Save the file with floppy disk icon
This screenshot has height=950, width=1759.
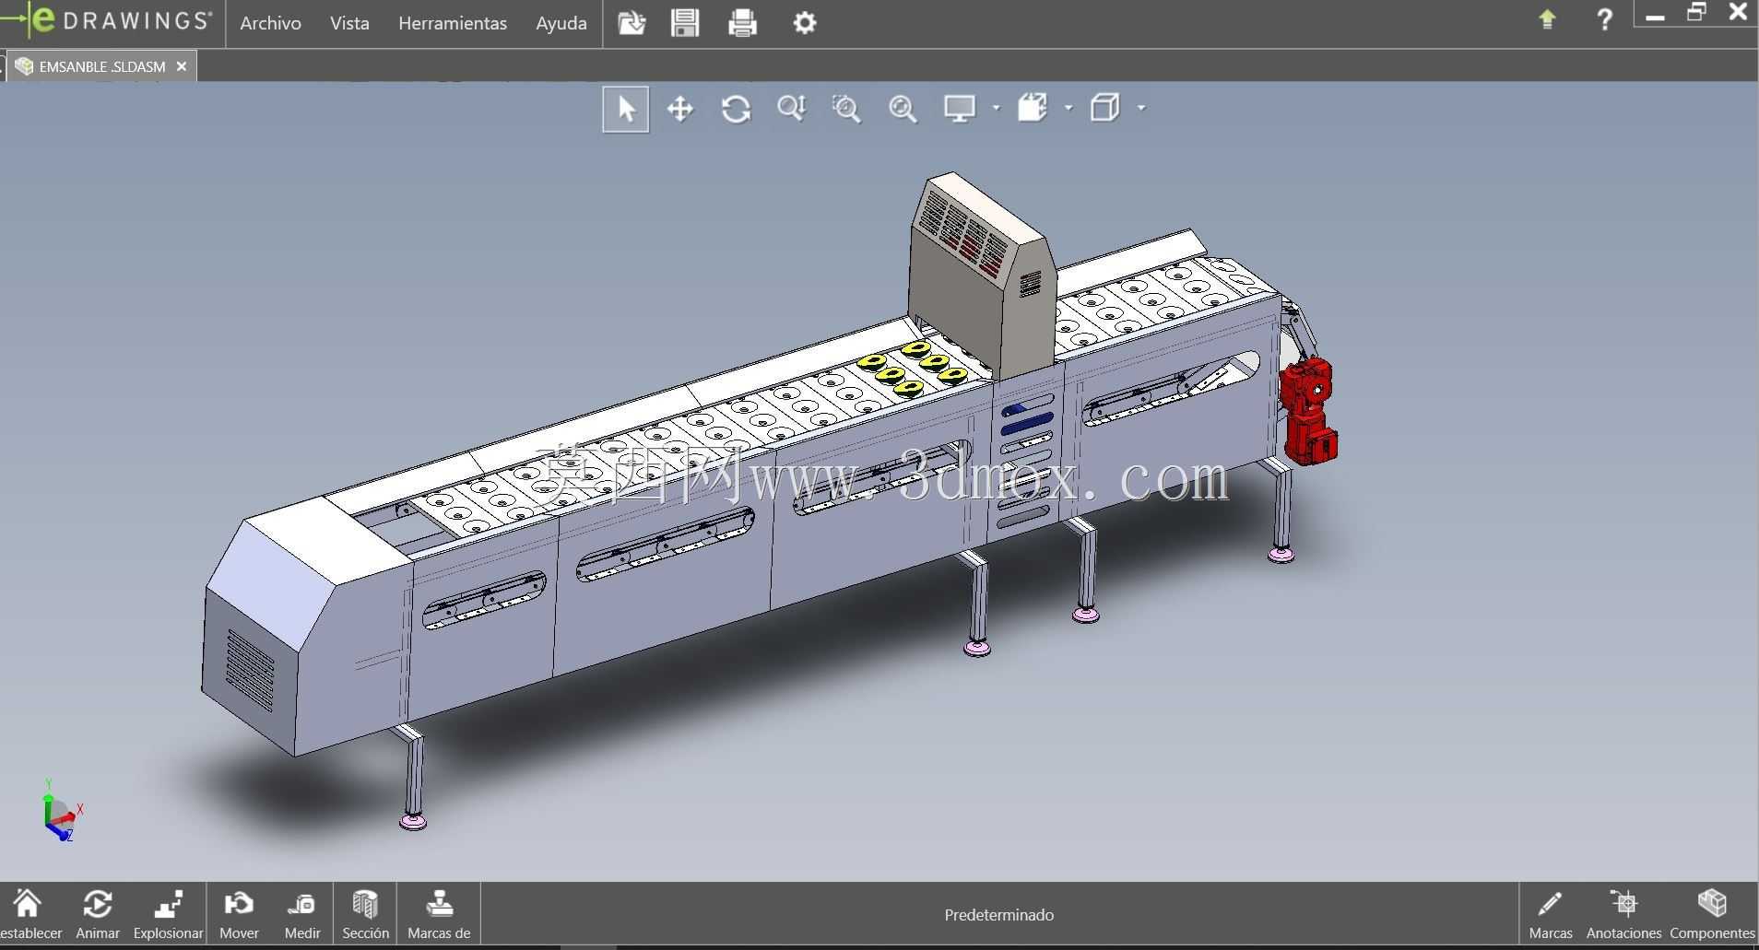click(x=685, y=23)
